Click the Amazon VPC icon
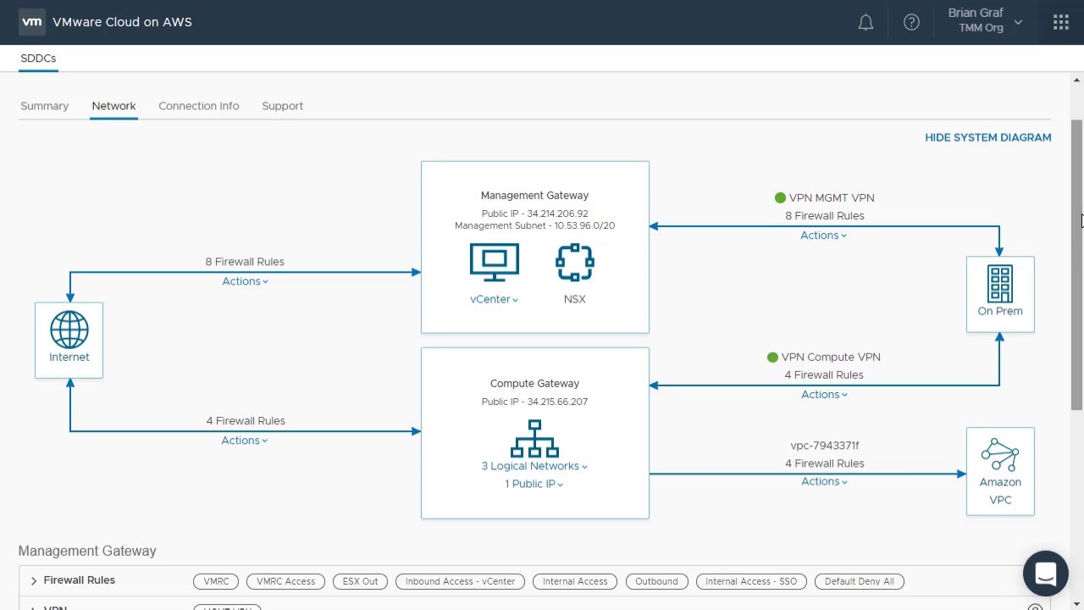Image resolution: width=1084 pixels, height=610 pixels. [999, 455]
